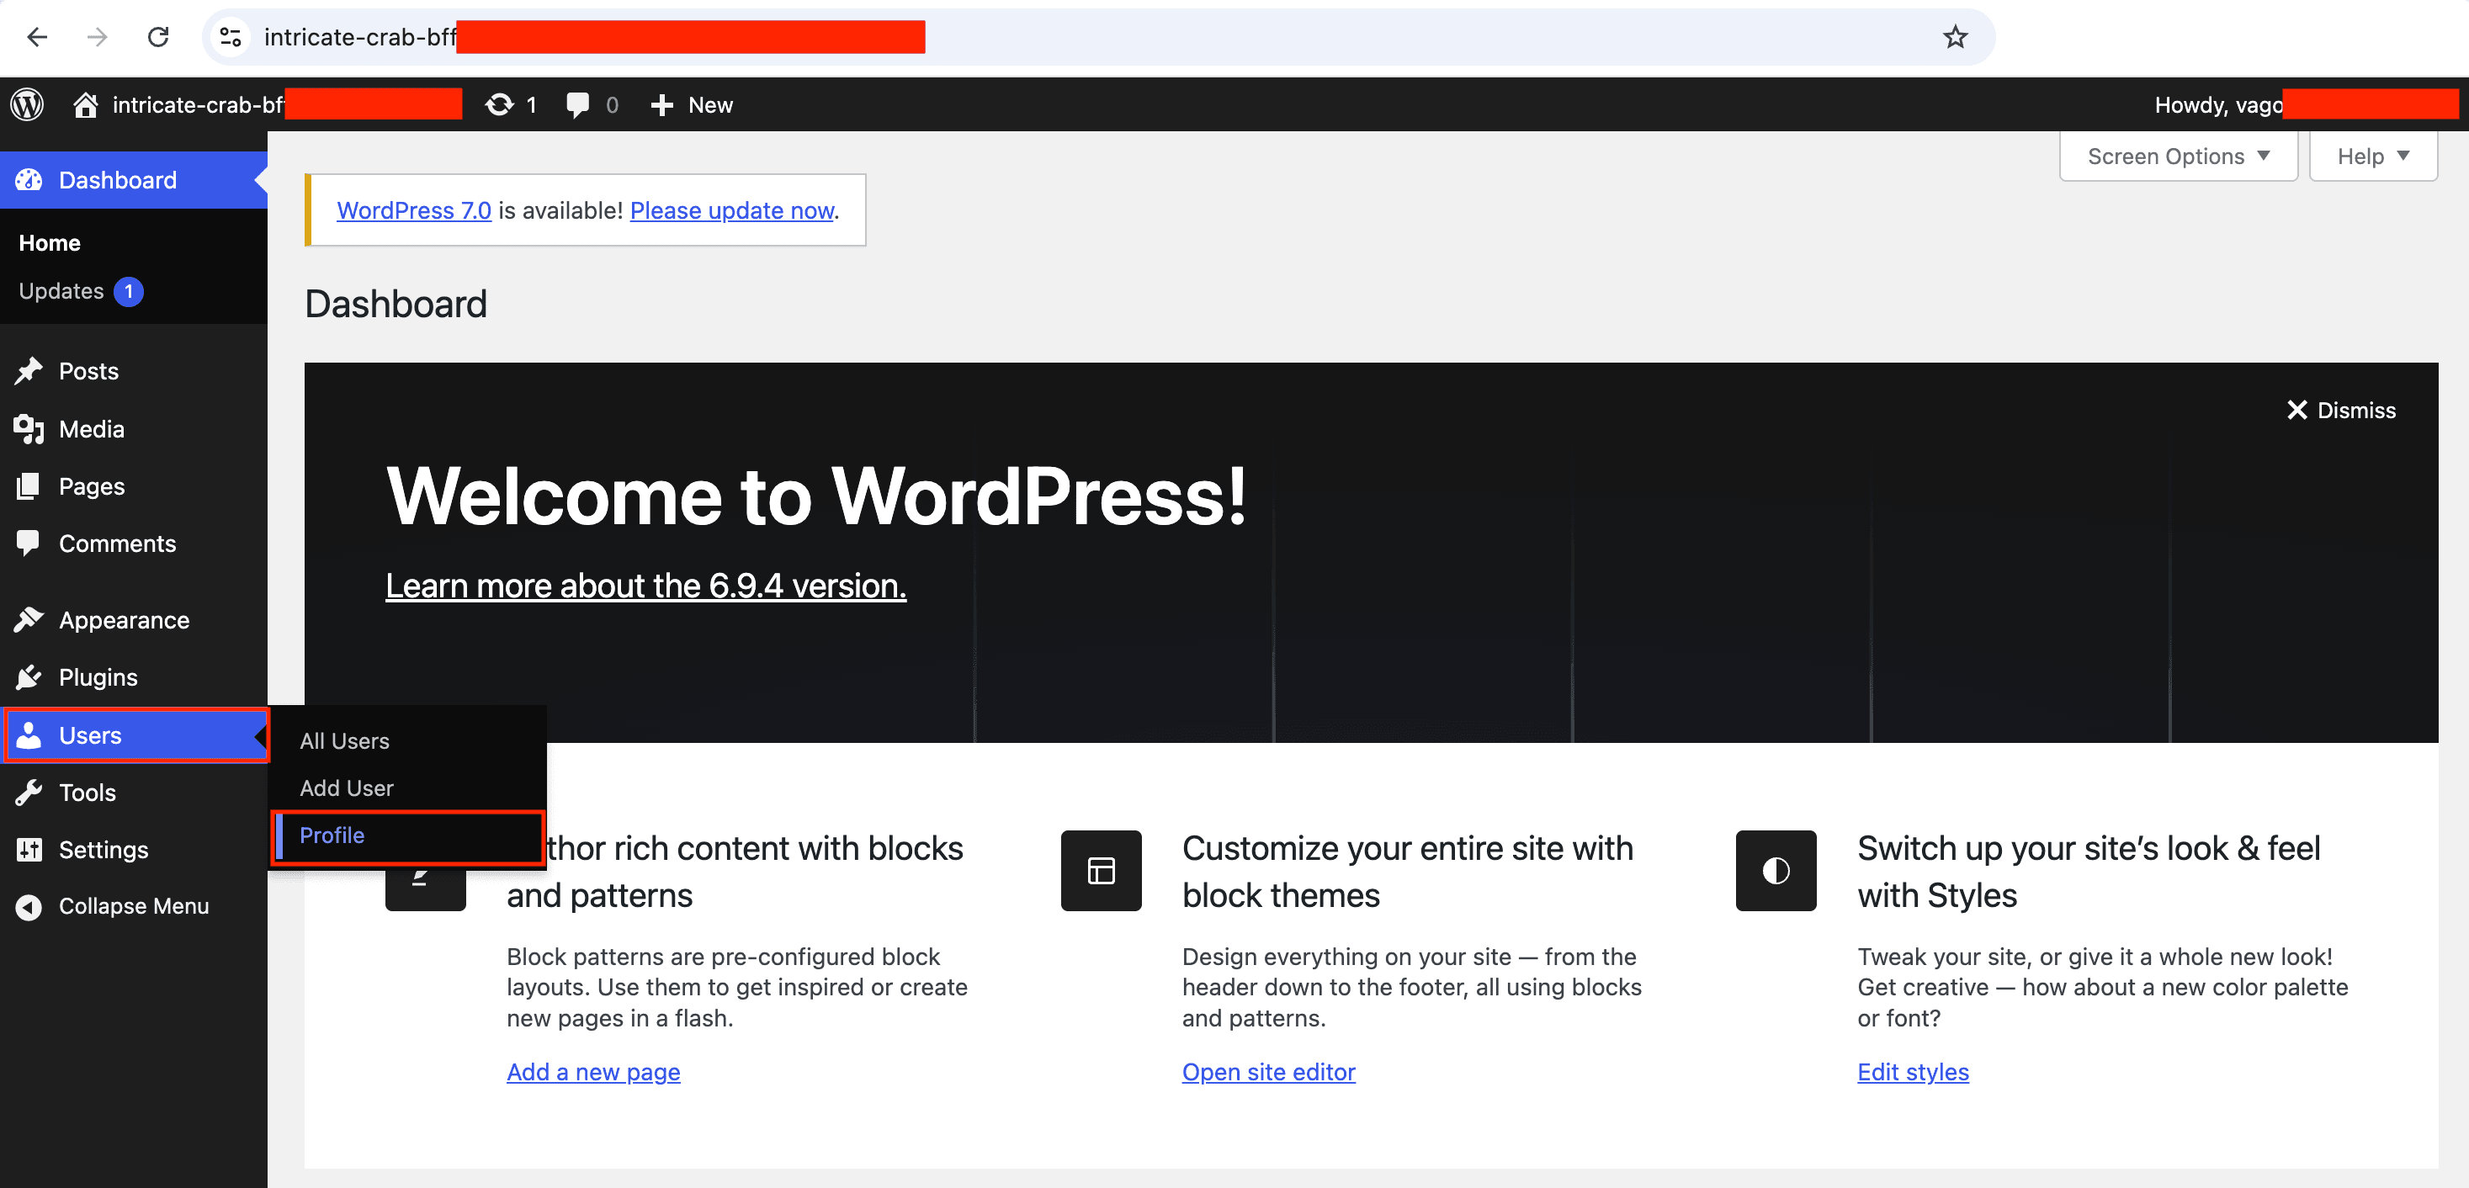Open the updates icon showing 1

(x=499, y=104)
